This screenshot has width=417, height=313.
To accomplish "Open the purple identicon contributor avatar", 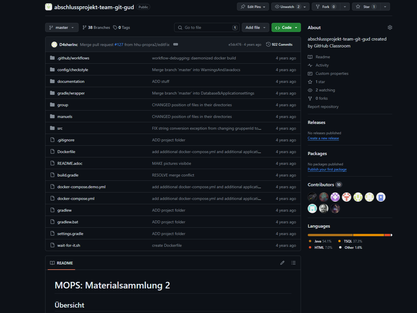I will click(335, 197).
